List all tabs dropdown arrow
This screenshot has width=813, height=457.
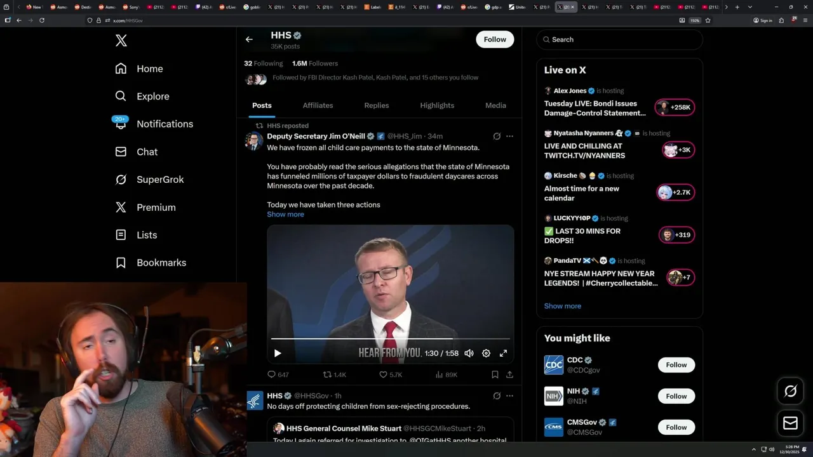pyautogui.click(x=750, y=7)
